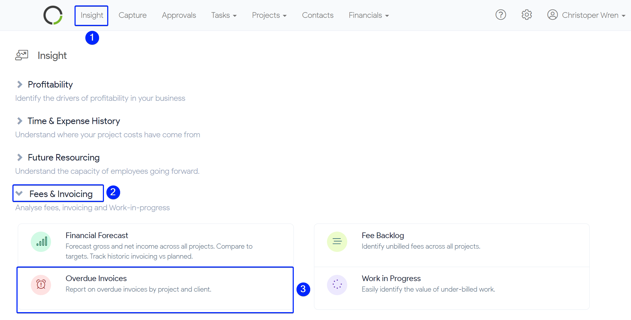Screen dimensions: 631x320
Task: Expand the Future Resourcing section
Action: pyautogui.click(x=20, y=157)
